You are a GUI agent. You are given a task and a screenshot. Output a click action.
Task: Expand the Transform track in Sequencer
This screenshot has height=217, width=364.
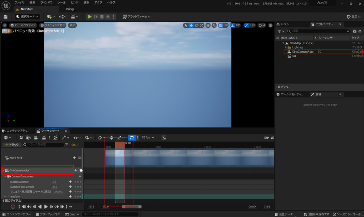pyautogui.click(x=5, y=196)
